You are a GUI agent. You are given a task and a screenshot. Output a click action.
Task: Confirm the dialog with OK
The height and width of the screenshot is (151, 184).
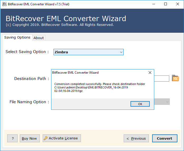click(140, 104)
